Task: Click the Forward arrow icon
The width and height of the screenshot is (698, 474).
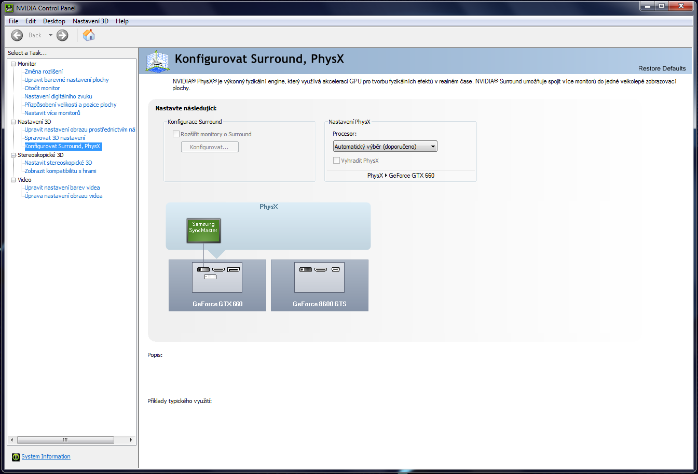Action: pyautogui.click(x=62, y=35)
